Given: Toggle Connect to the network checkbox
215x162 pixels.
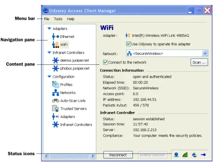Looking at the screenshot, I should (105, 62).
